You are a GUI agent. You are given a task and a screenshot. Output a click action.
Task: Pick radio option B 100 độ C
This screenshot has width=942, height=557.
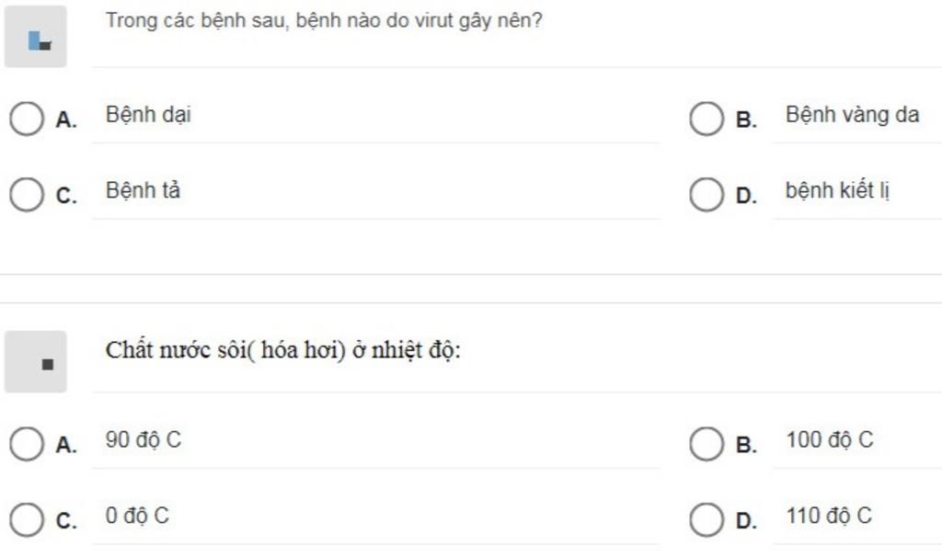706,444
